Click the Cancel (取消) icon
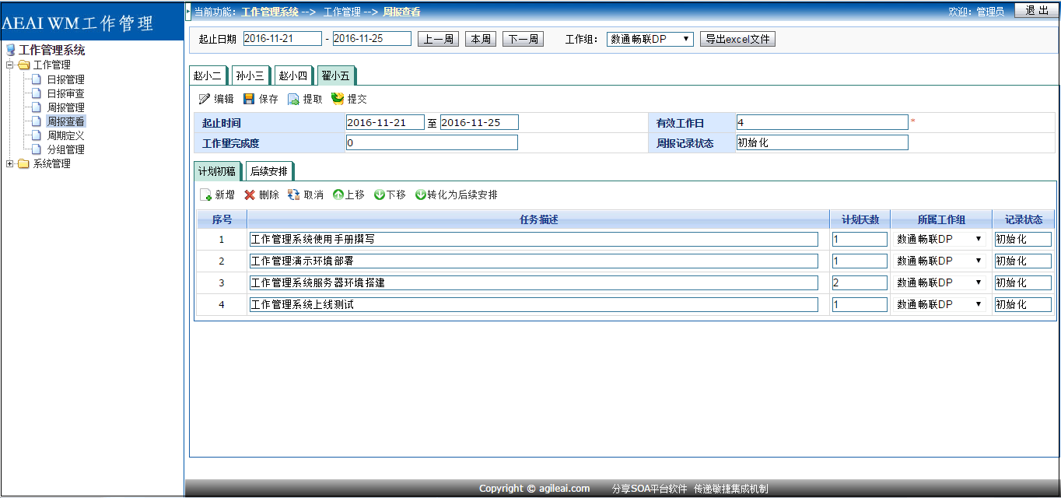 tap(294, 195)
